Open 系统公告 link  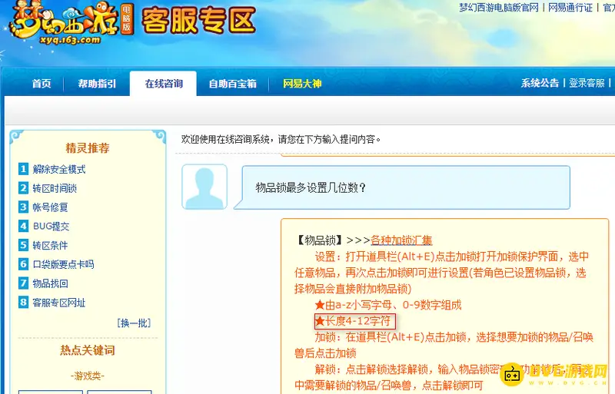point(540,83)
